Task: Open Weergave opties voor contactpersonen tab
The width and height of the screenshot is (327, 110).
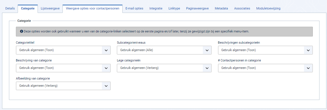Action: coord(93,9)
